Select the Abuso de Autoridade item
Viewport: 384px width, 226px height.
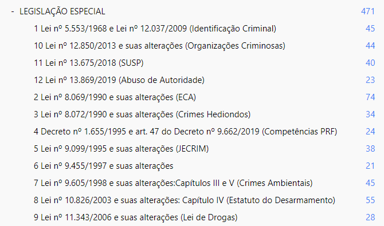click(x=119, y=80)
